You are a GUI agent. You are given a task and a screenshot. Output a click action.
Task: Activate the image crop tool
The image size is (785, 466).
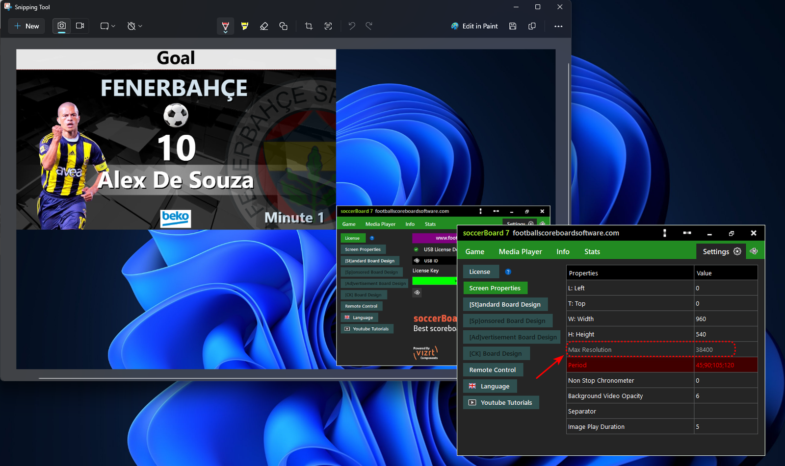point(309,26)
